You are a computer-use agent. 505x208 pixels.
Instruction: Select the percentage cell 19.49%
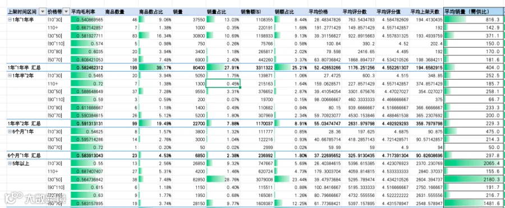155,123
